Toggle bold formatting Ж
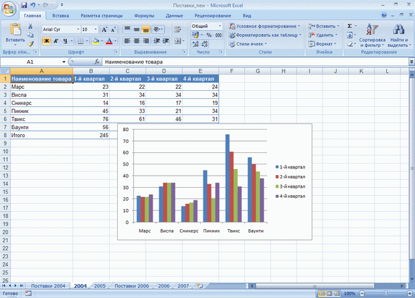The image size is (415, 298). pyautogui.click(x=47, y=41)
